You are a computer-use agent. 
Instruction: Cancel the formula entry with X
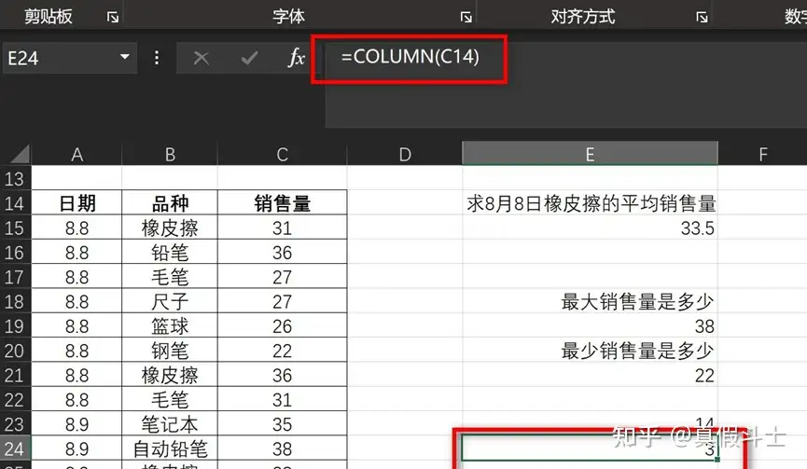[x=201, y=58]
